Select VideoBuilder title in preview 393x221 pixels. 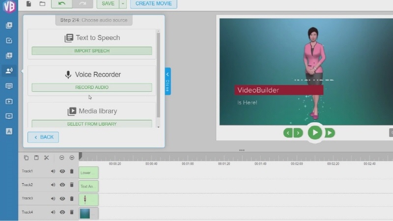(279, 90)
